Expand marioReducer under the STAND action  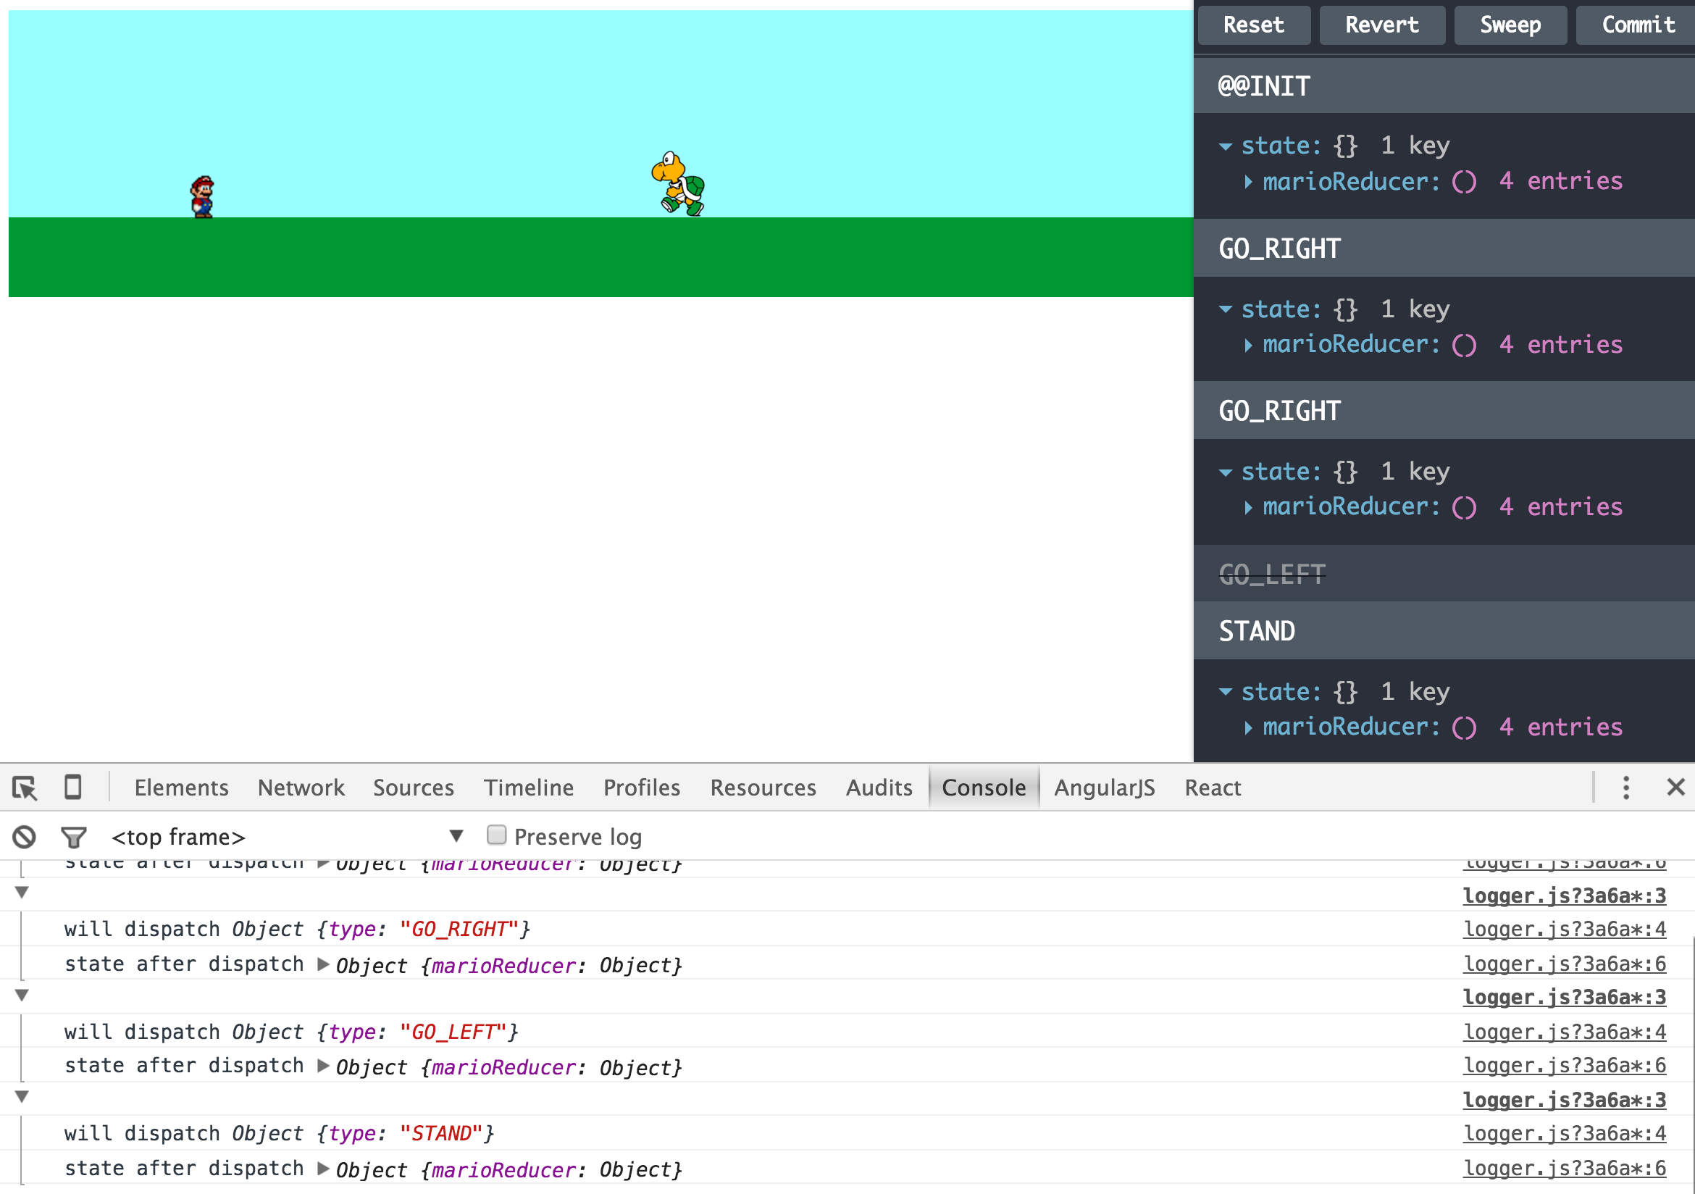(x=1247, y=728)
